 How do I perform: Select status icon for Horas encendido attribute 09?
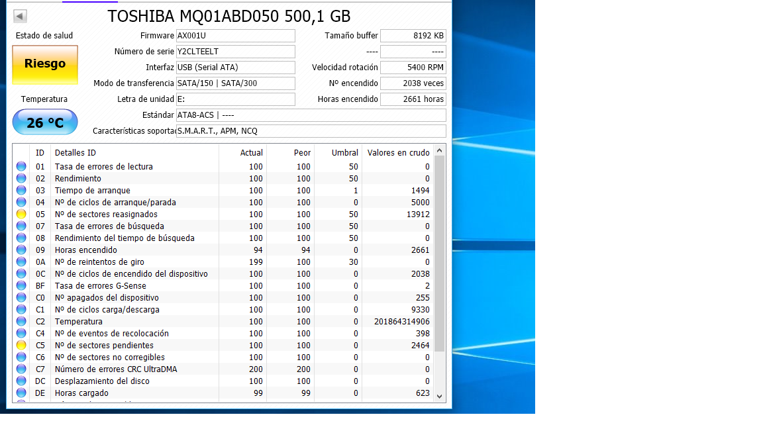point(21,250)
